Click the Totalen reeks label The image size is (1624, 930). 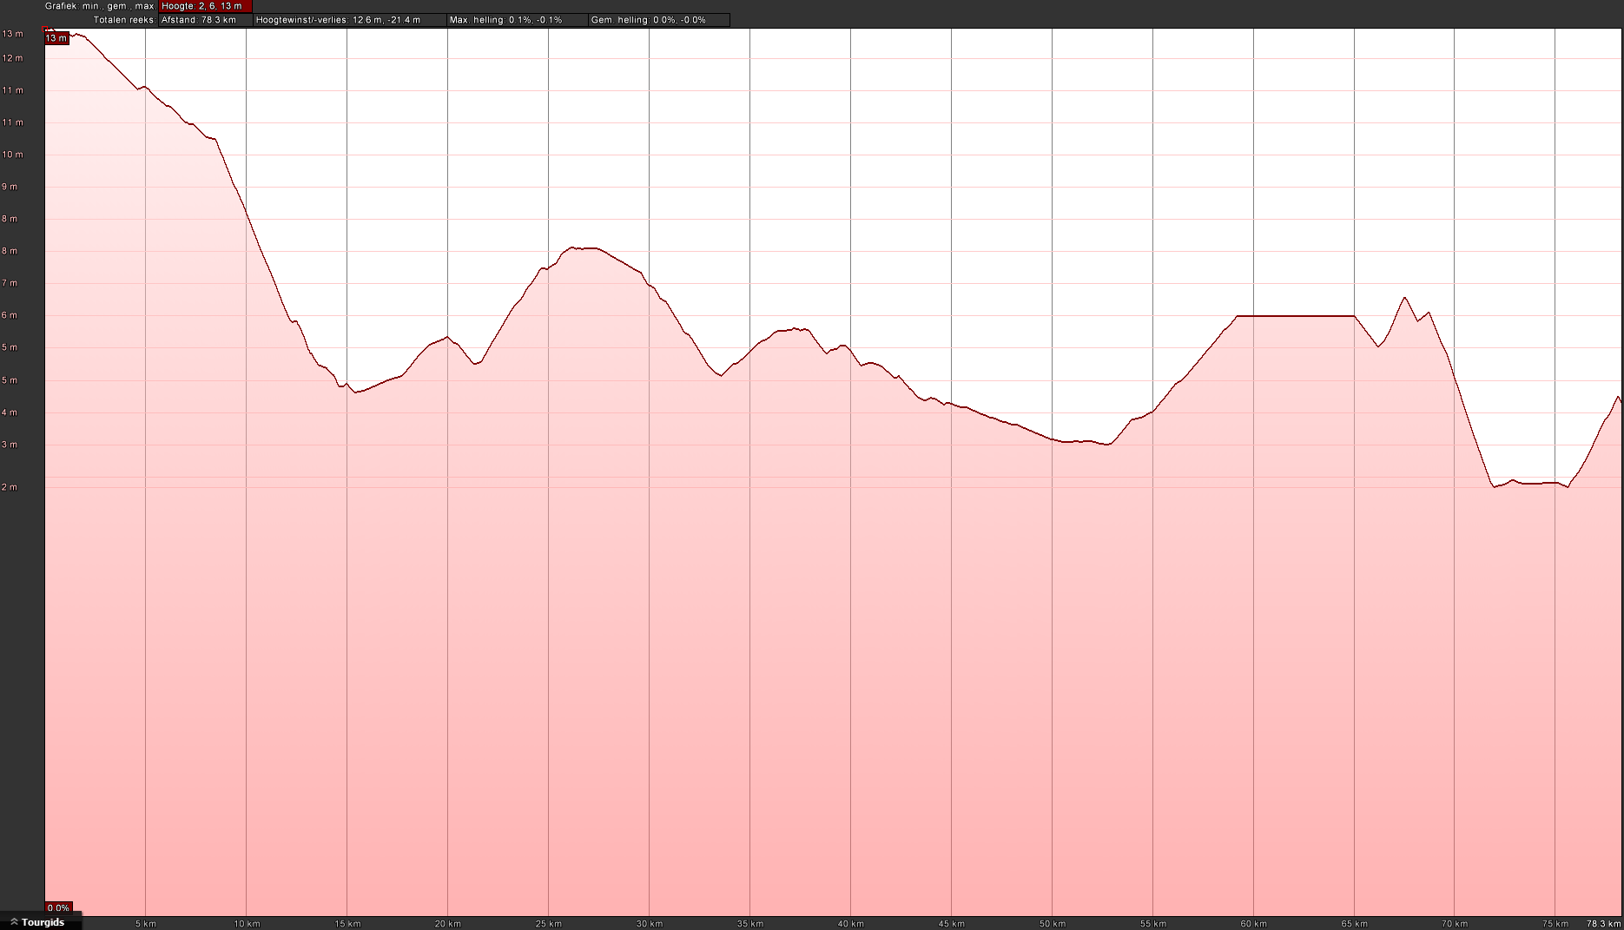(124, 20)
